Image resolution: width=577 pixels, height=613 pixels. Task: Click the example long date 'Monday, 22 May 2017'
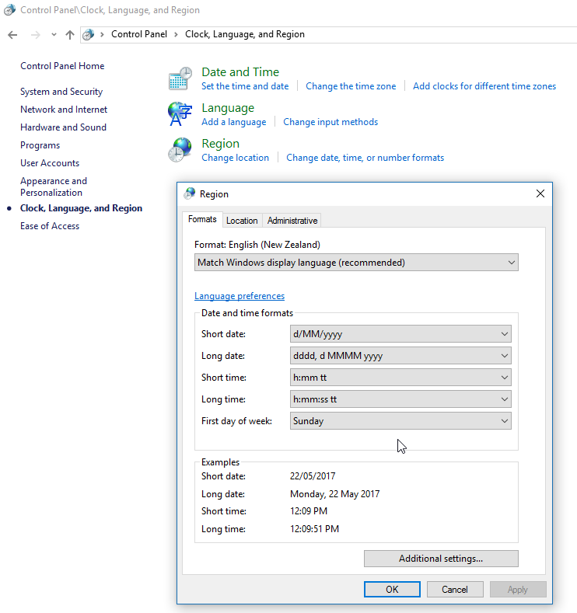[x=335, y=494]
